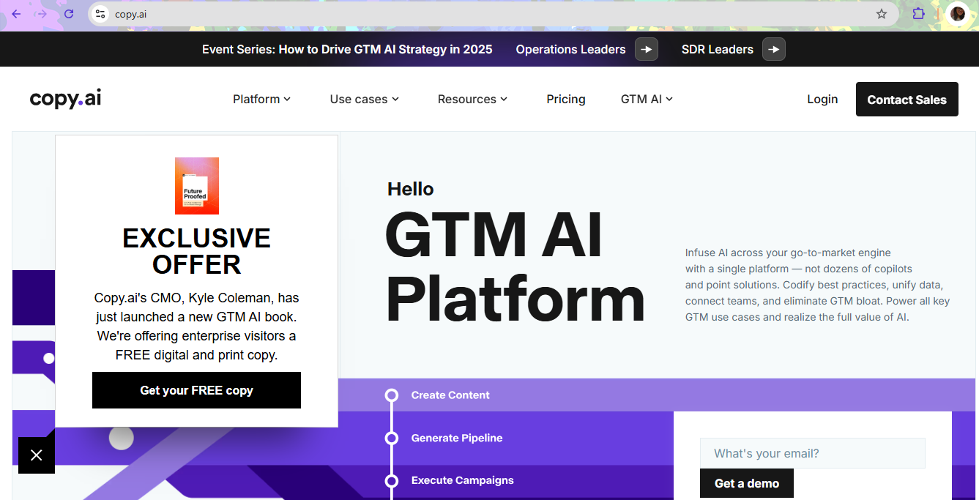Click the browser profile avatar
979x500 pixels.
[958, 13]
